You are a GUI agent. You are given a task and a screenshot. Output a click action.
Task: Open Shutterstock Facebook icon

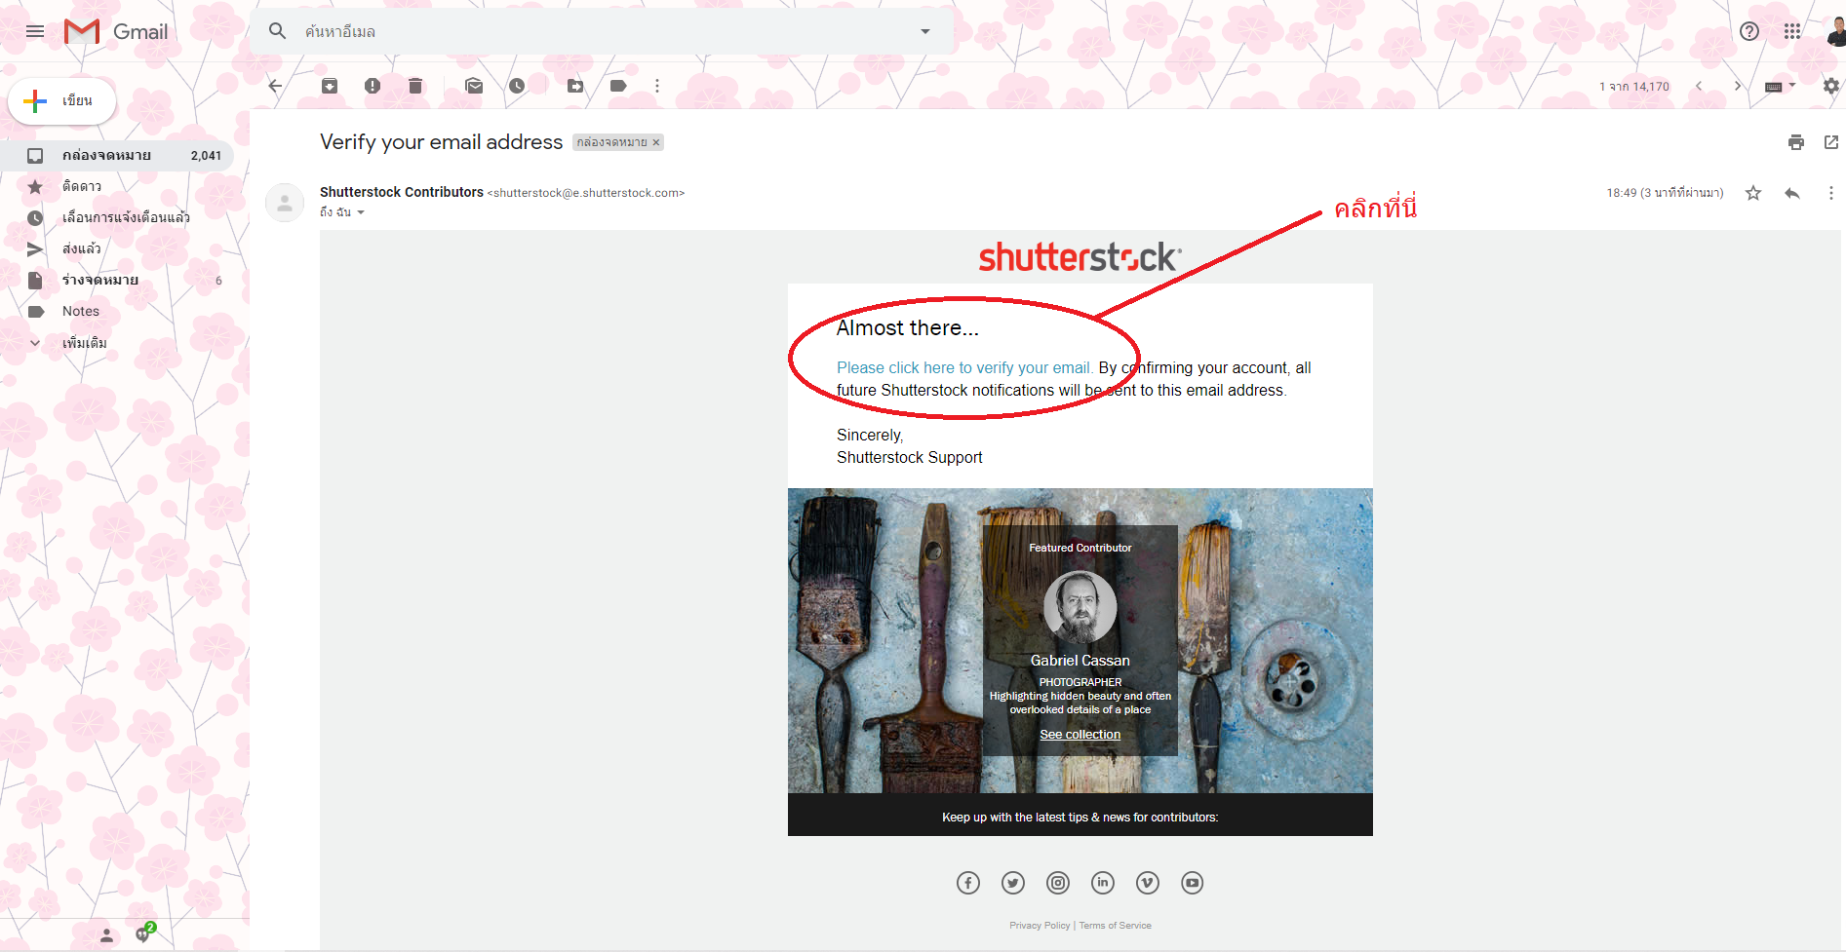pyautogui.click(x=968, y=883)
